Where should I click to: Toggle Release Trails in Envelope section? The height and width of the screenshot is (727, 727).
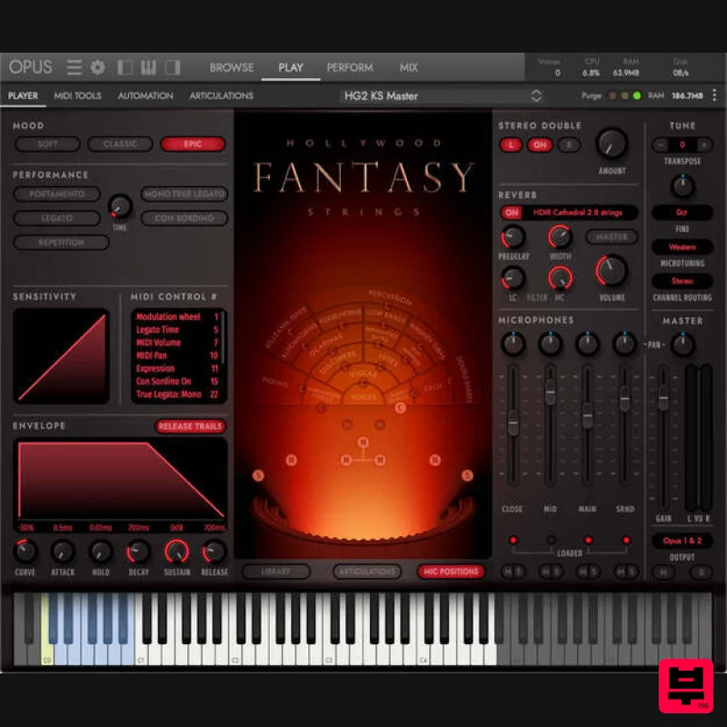(190, 426)
